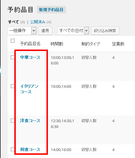The height and width of the screenshot is (158, 135).
Task: Click the 絞り込み検索 button
Action: coord(105,31)
